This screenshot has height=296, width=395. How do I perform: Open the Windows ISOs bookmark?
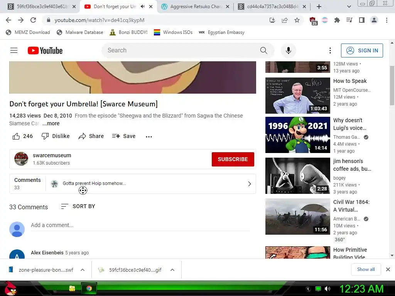[x=173, y=32]
